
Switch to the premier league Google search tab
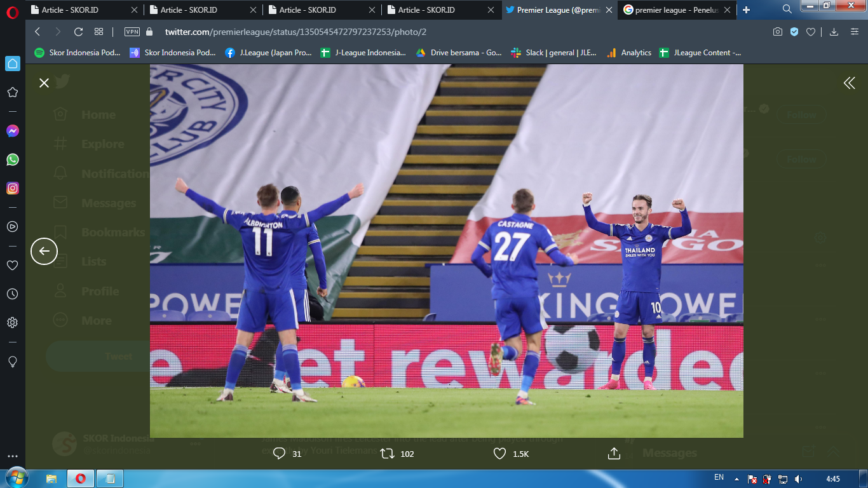677,10
